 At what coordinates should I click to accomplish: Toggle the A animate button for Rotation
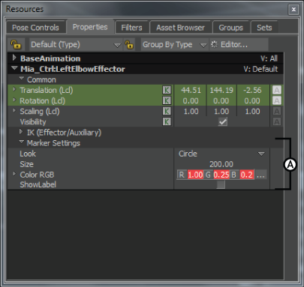pos(277,100)
